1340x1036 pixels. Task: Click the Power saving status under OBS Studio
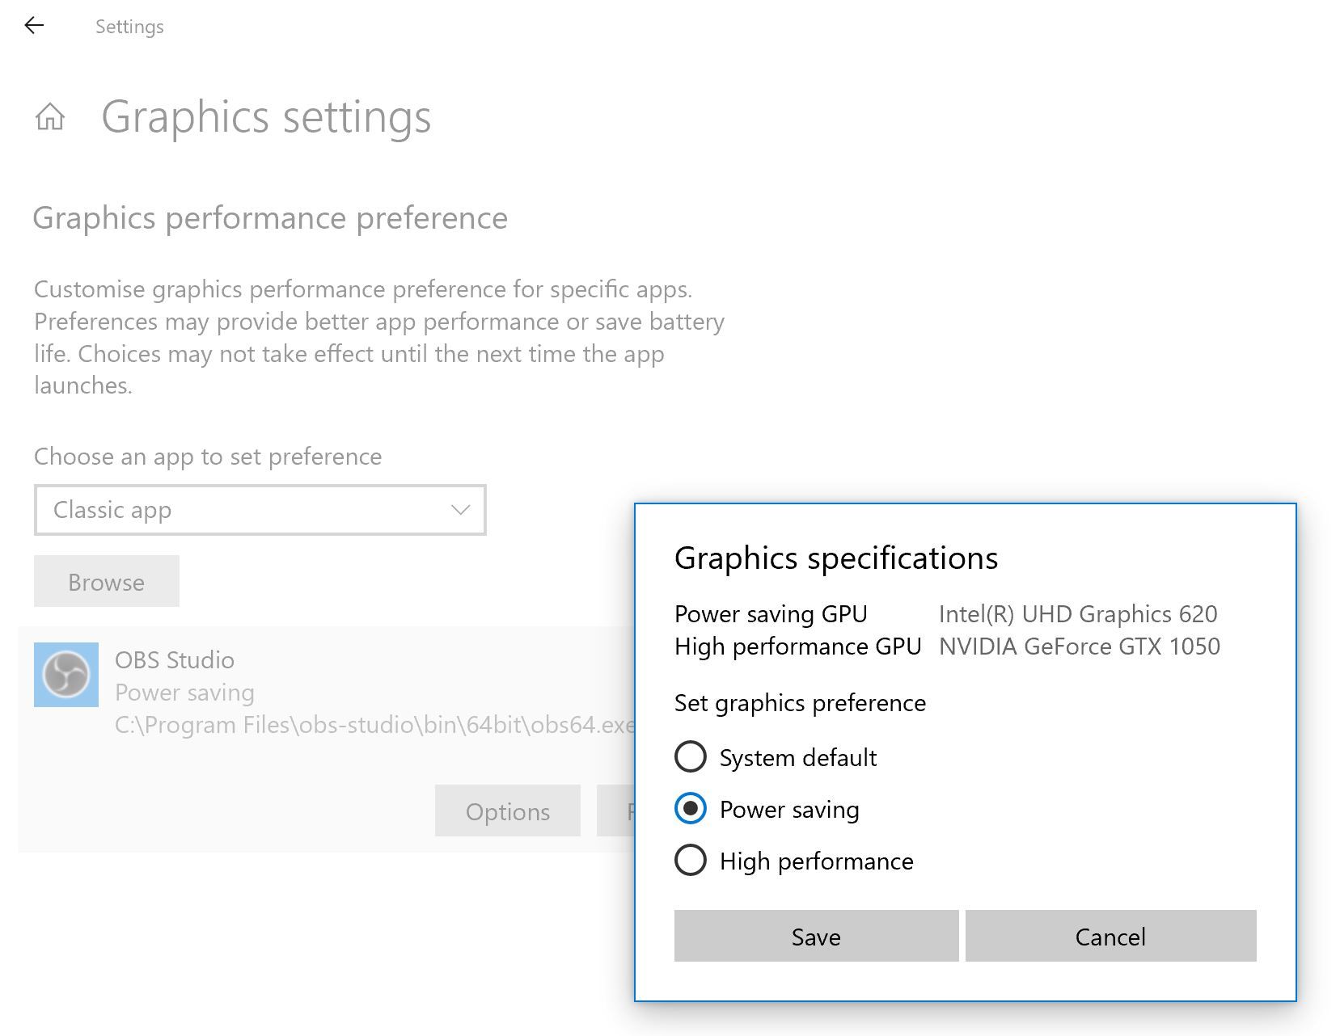tap(185, 692)
